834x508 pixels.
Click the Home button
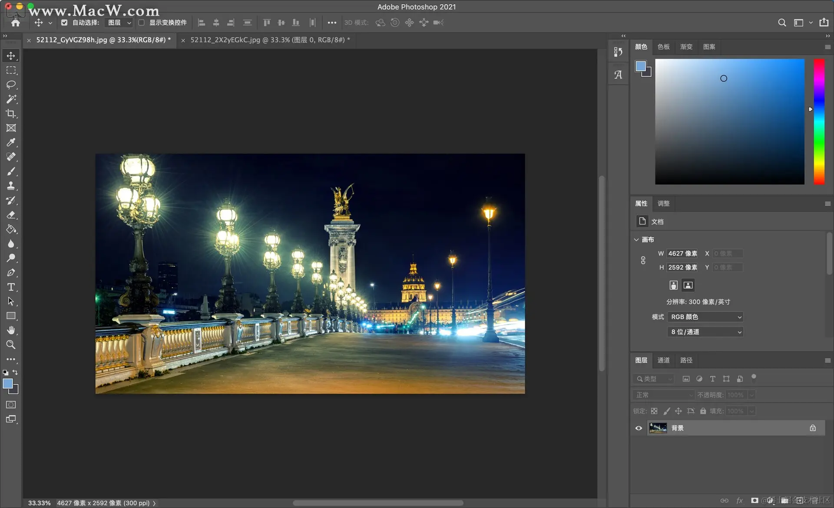point(16,23)
